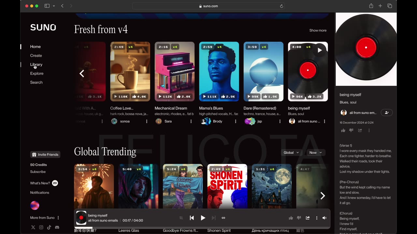417x234 pixels.
Task: Open the Safari share button
Action: tap(371, 6)
